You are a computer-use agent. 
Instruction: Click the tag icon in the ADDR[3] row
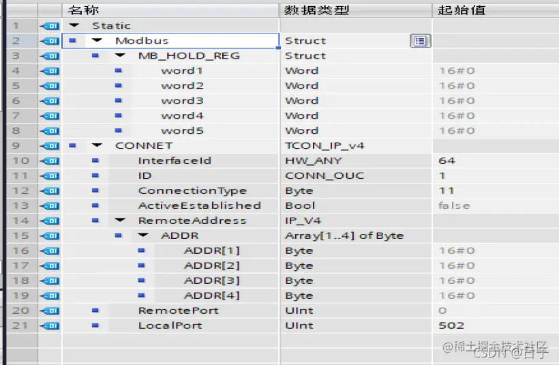(50, 281)
